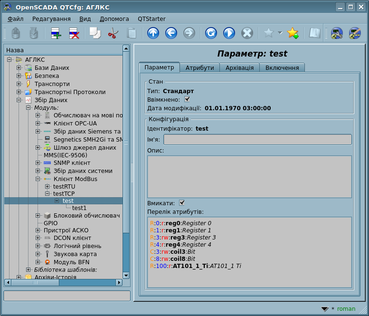The height and width of the screenshot is (316, 369).
Task: Click the add to favorites star icon
Action: click(x=293, y=33)
